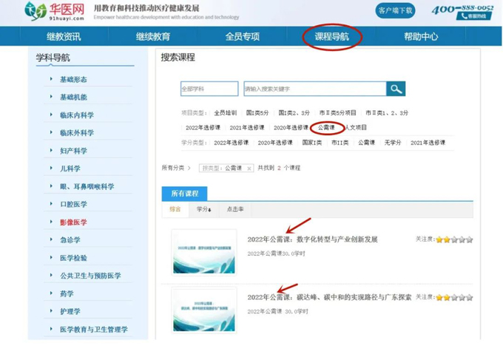
Task: Remove the 公需课 filter tag with X
Action: [249, 168]
